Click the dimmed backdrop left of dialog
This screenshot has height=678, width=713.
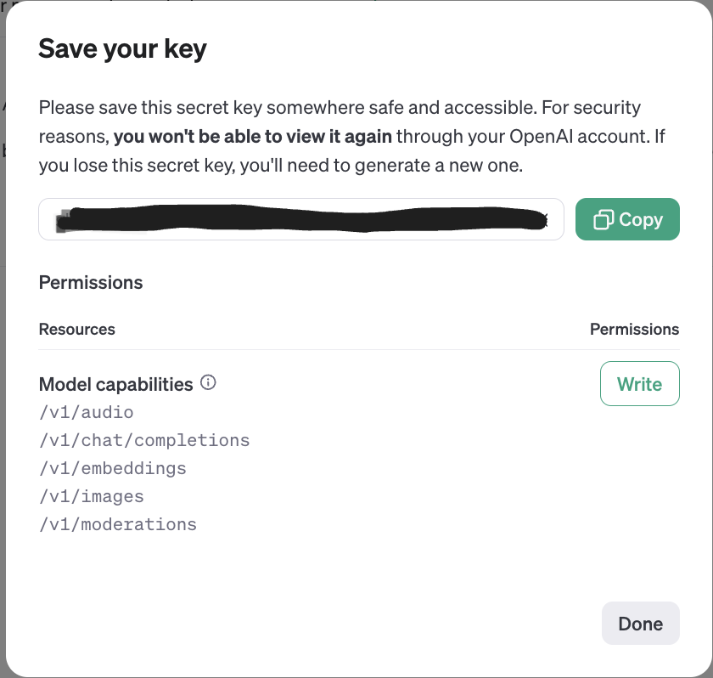3,340
